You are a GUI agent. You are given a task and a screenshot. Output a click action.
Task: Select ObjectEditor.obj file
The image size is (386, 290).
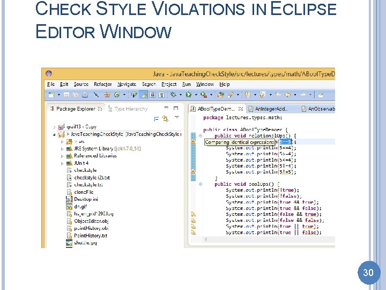tap(87, 221)
